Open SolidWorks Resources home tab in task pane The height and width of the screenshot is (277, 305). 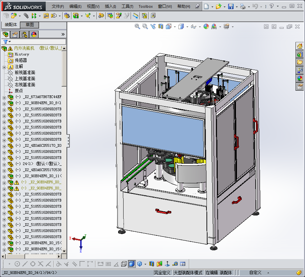point(300,46)
